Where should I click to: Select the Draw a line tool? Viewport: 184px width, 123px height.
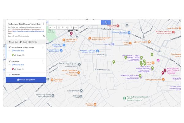67,28
